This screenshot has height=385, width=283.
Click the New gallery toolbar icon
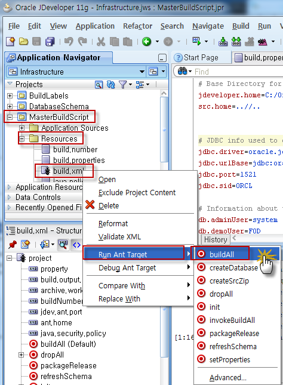(11, 42)
